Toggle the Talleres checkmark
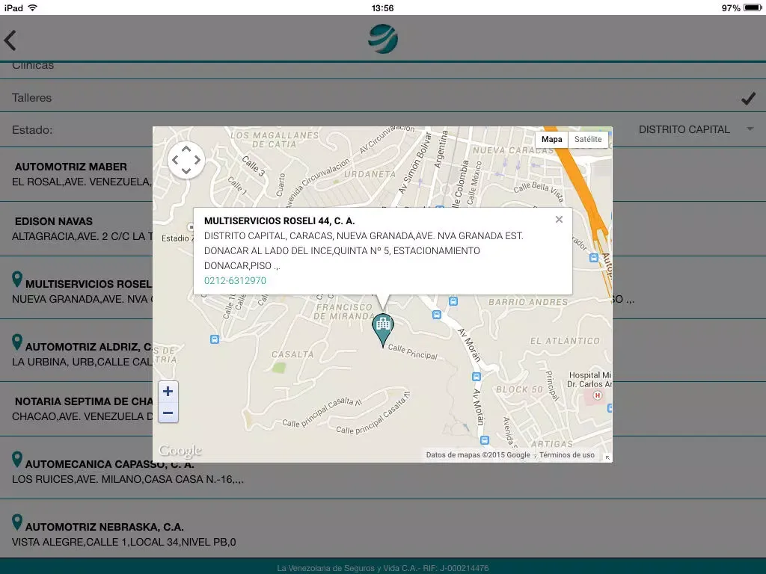The height and width of the screenshot is (574, 766). click(748, 98)
